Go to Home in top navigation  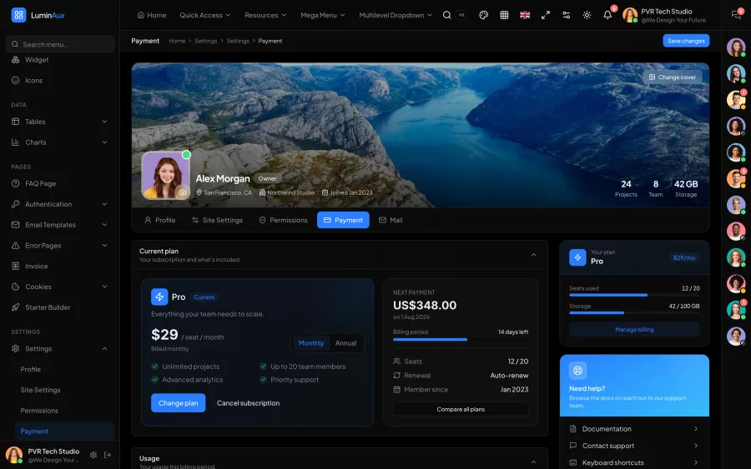pyautogui.click(x=152, y=15)
